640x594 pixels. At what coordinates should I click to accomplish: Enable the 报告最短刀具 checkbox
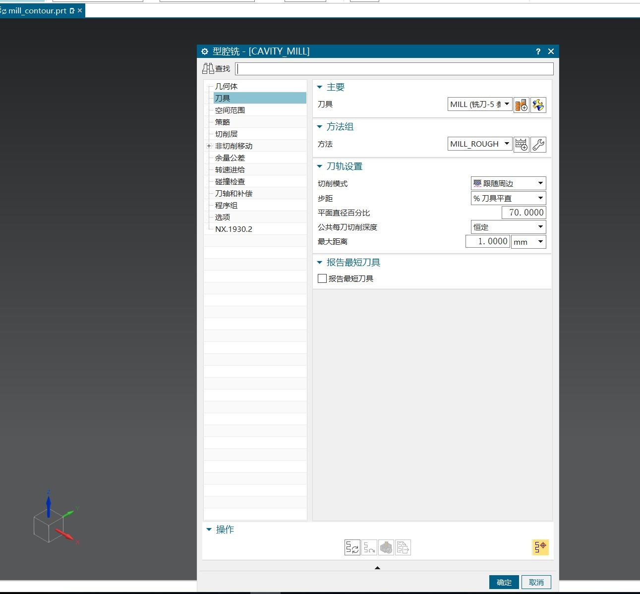pos(322,278)
